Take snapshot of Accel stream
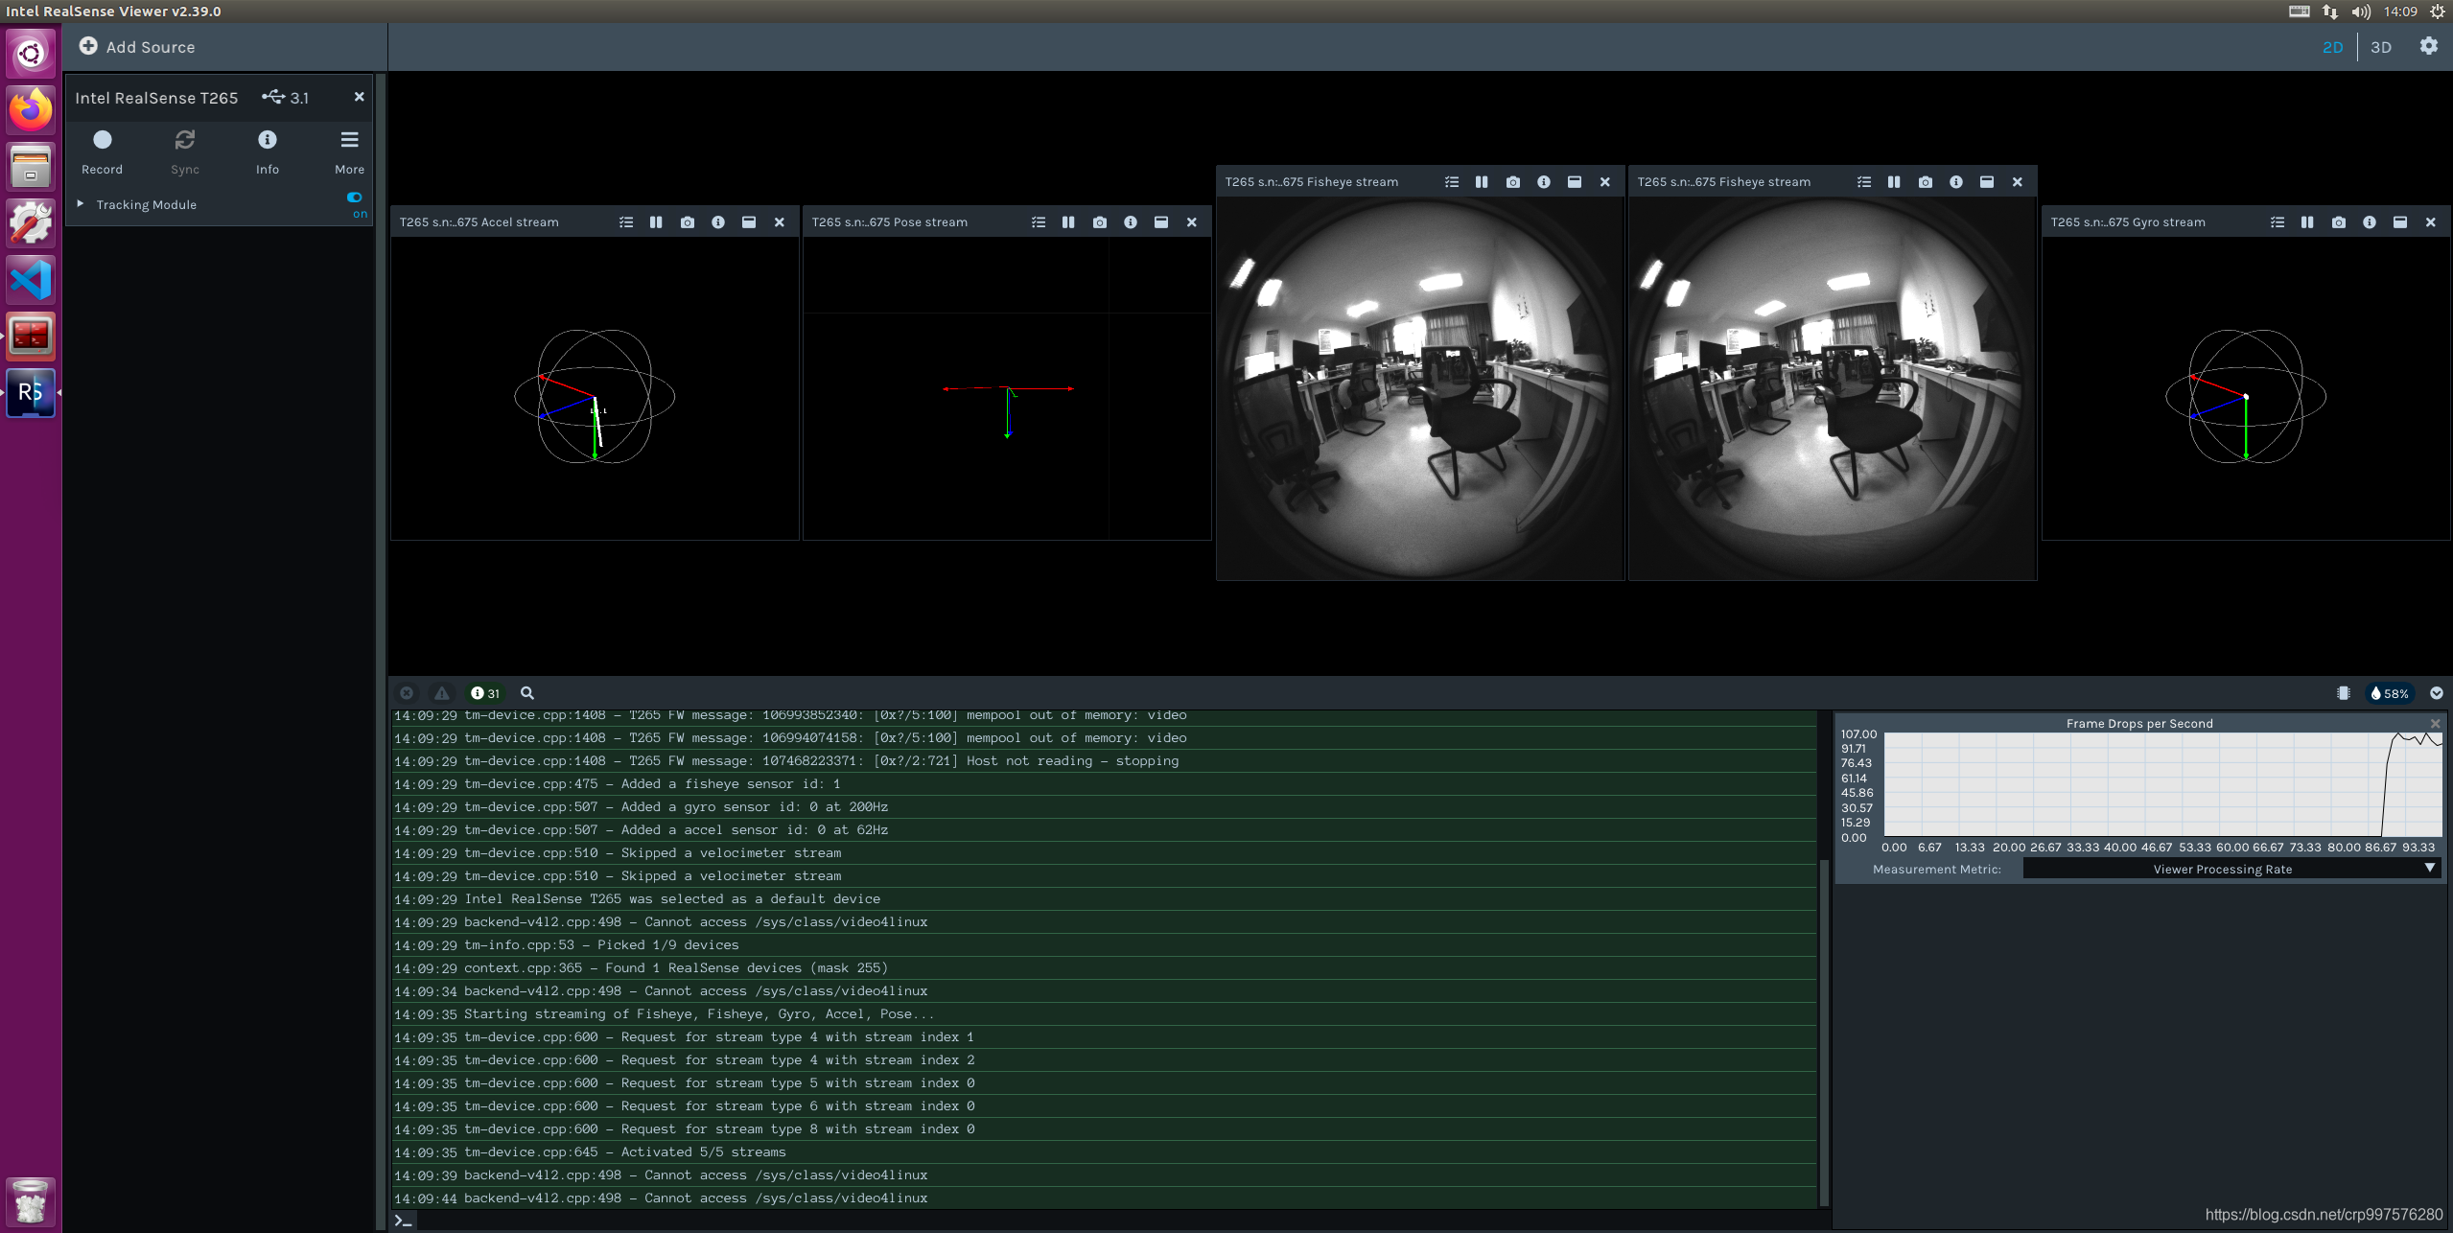The image size is (2453, 1233). click(x=687, y=222)
